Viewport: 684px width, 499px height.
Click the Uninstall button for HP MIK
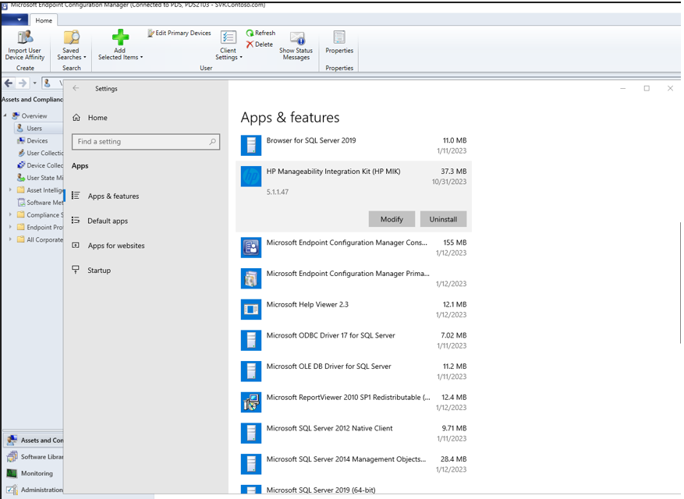coord(443,219)
